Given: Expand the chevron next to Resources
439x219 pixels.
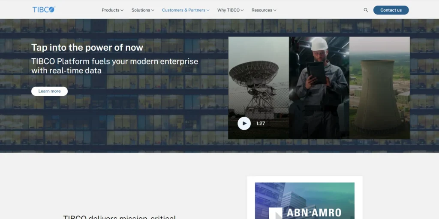Looking at the screenshot, I should [x=275, y=10].
